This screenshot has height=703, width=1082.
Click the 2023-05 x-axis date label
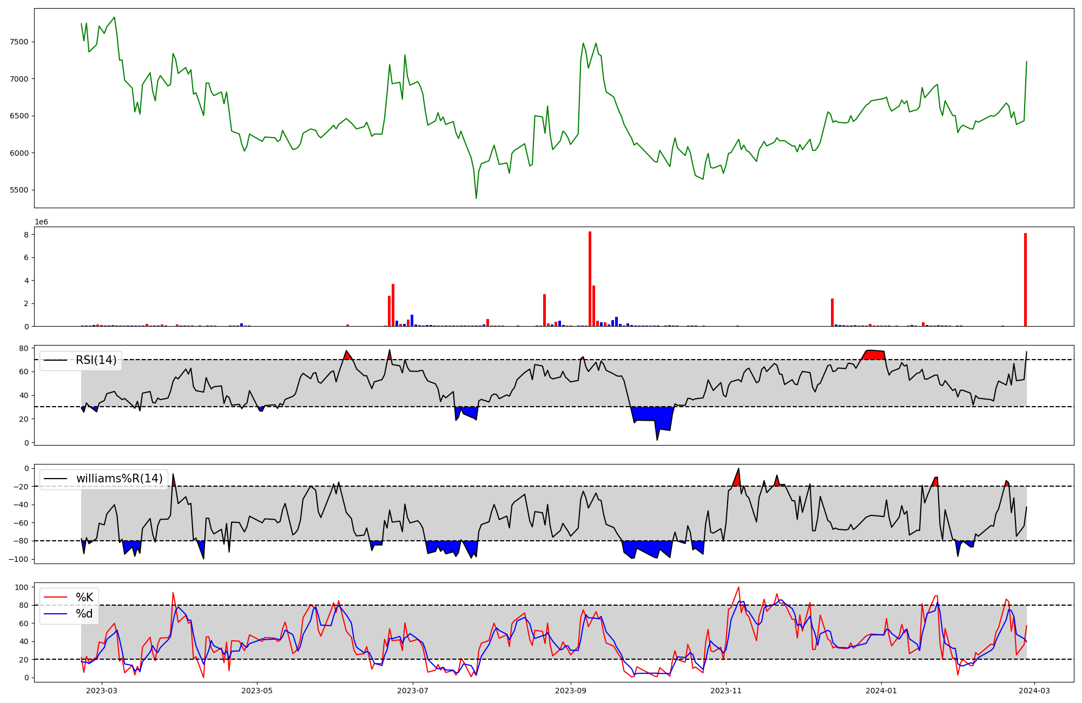[x=257, y=690]
